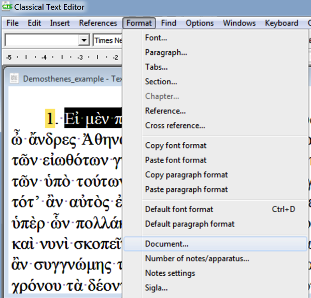Choose Section... in the Format menu
The image size is (311, 298).
161,81
